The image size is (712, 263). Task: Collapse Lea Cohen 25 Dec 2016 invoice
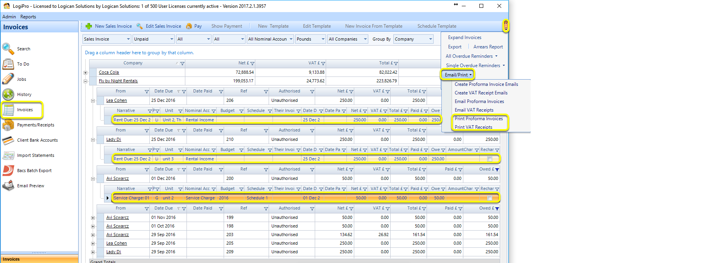point(93,101)
